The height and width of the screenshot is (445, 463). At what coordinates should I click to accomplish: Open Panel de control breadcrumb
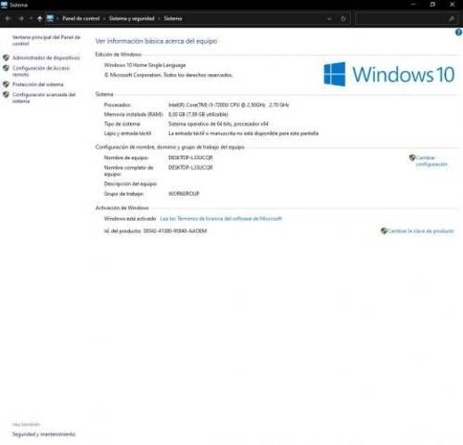81,19
